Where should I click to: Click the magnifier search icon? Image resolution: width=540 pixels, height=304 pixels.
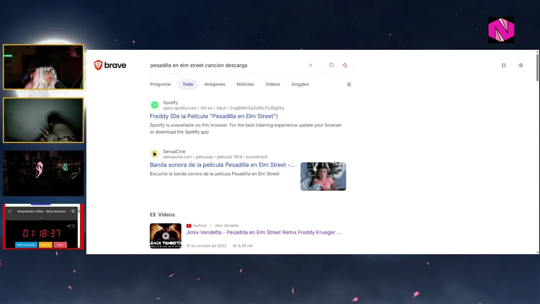(332, 65)
